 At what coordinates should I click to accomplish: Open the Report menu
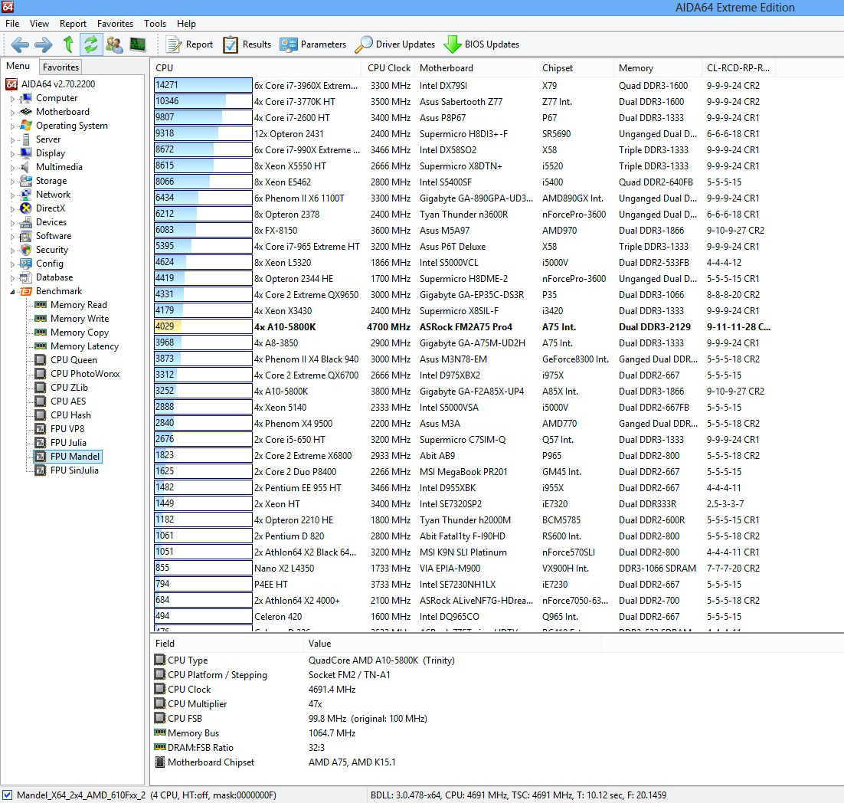tap(74, 24)
